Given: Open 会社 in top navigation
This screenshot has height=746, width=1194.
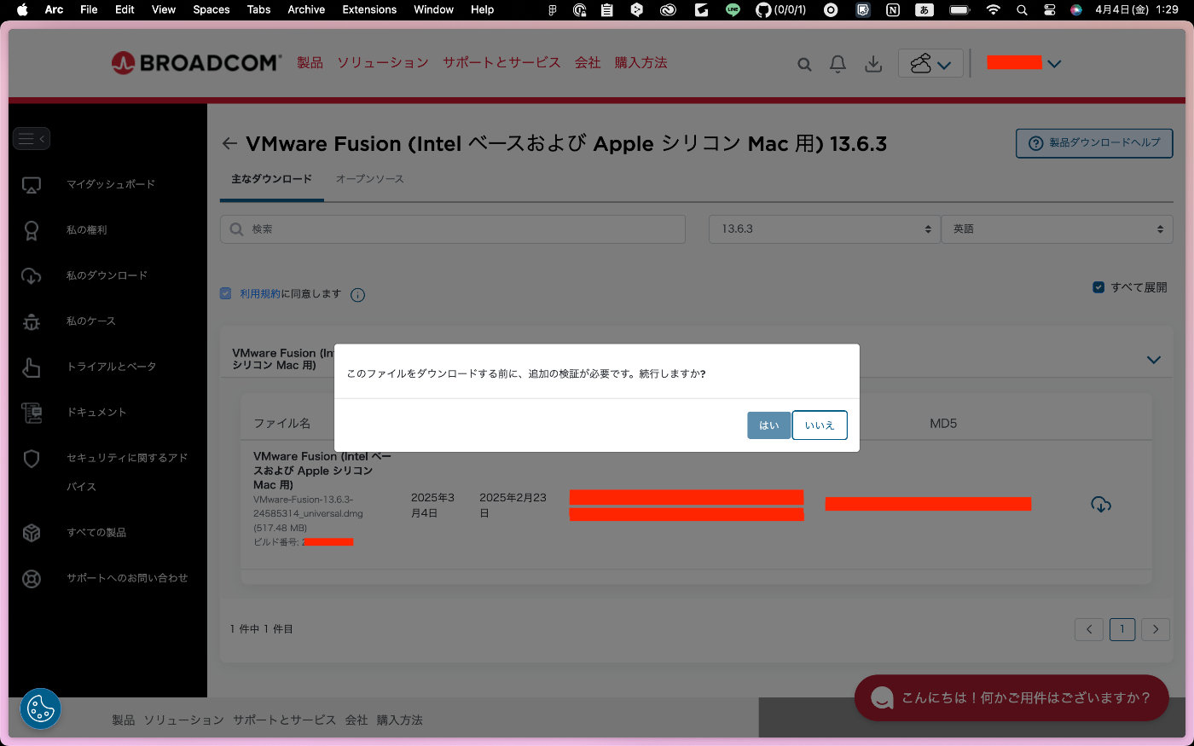Looking at the screenshot, I should 588,63.
